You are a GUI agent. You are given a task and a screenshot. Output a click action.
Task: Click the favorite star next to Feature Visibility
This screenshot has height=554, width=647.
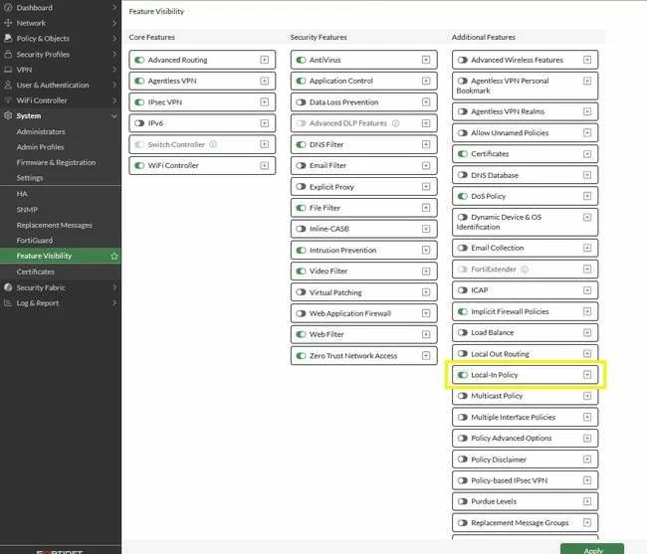point(114,256)
